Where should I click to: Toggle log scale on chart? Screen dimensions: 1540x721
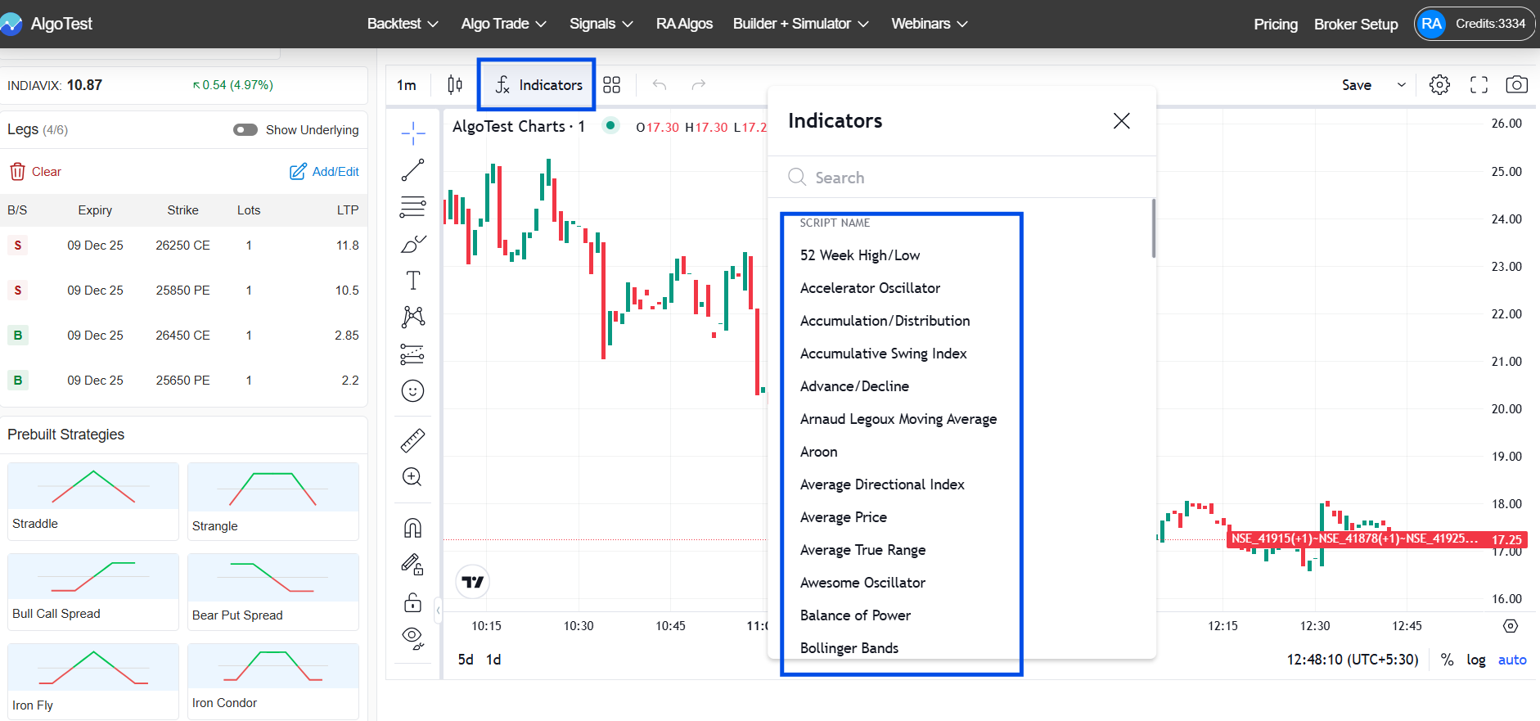(x=1475, y=660)
